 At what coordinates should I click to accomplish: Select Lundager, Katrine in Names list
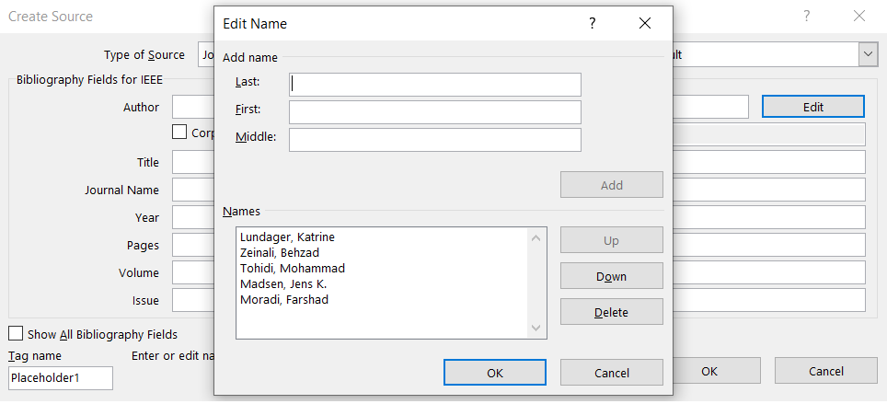[x=286, y=237]
